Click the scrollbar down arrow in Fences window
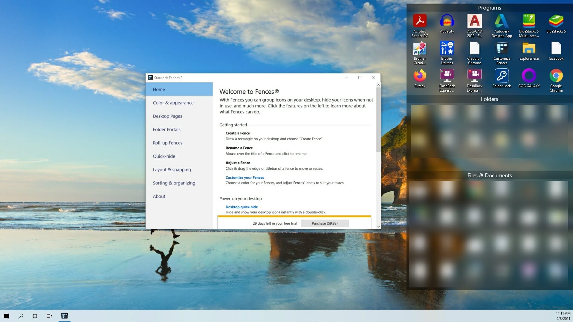Image resolution: width=573 pixels, height=322 pixels. 378,227
